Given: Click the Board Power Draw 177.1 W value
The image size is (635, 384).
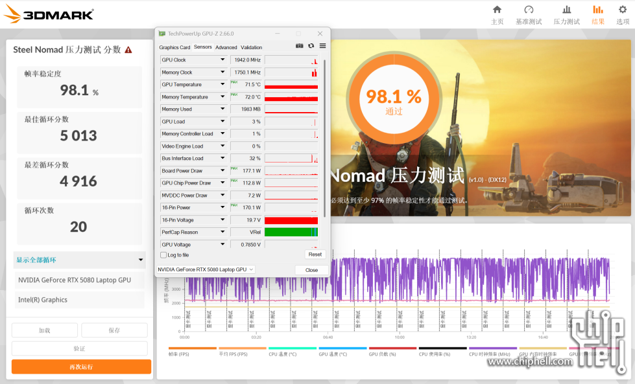Looking at the screenshot, I should 246,170.
